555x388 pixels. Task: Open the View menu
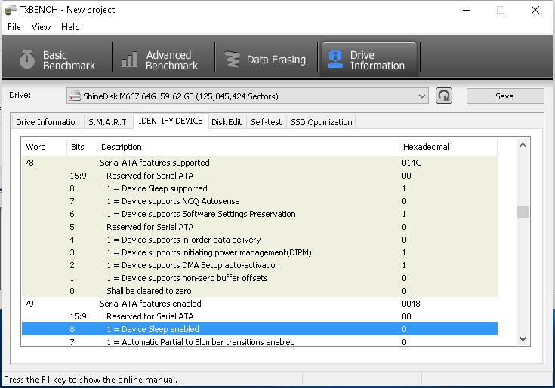(41, 27)
